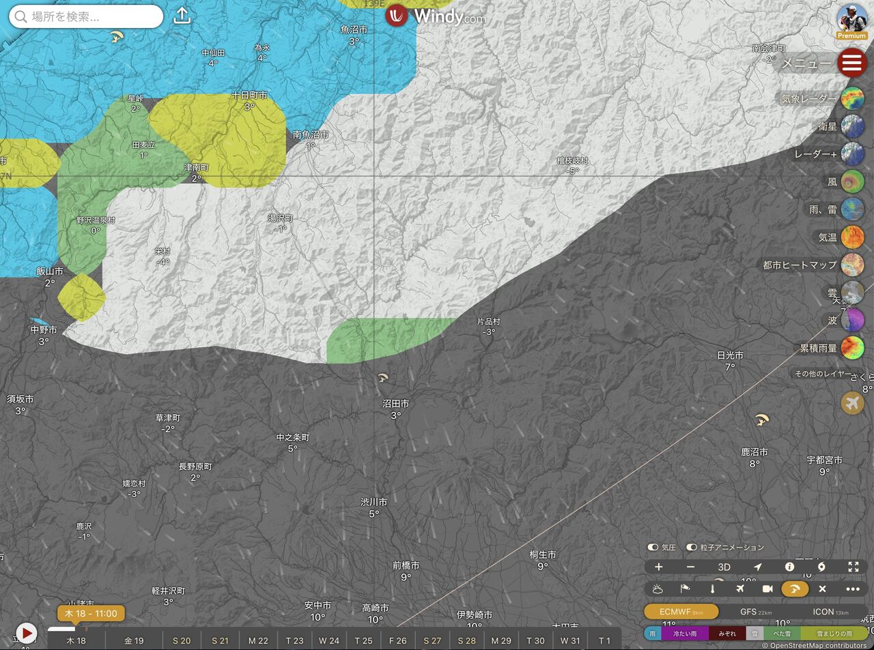Viewport: 874px width, 650px height.
Task: Jump to 金 19 on the timeline
Action: pos(134,640)
